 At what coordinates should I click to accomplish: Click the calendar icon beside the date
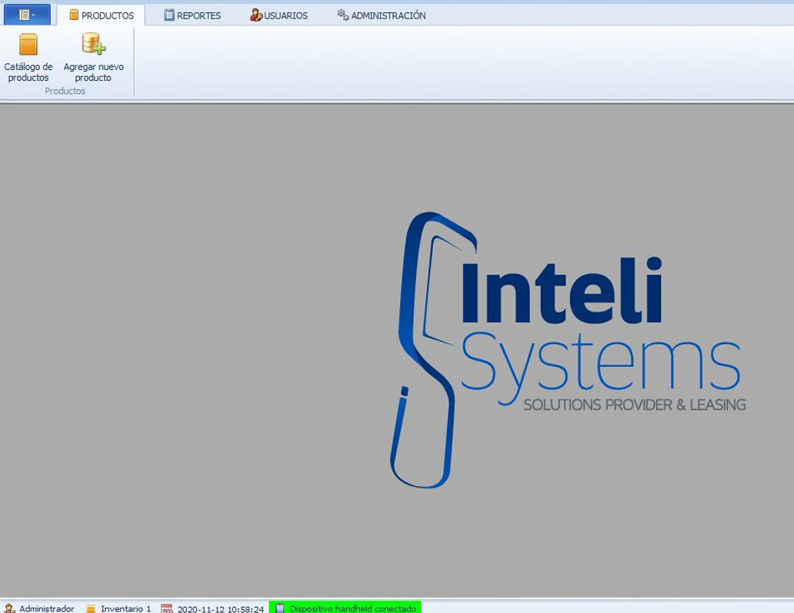tap(167, 608)
